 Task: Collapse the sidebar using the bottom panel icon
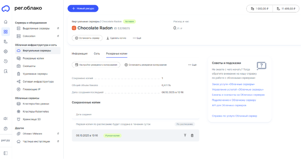(x=6, y=153)
